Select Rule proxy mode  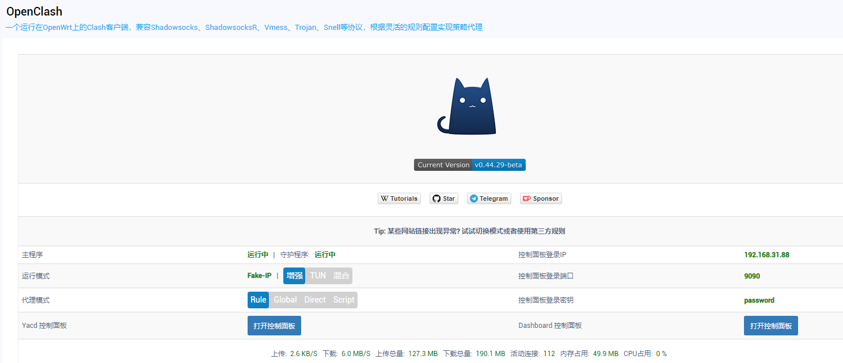click(259, 300)
